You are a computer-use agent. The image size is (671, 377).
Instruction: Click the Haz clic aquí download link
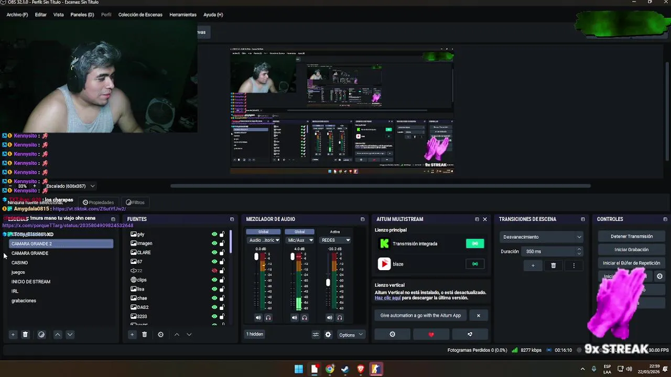click(x=388, y=298)
